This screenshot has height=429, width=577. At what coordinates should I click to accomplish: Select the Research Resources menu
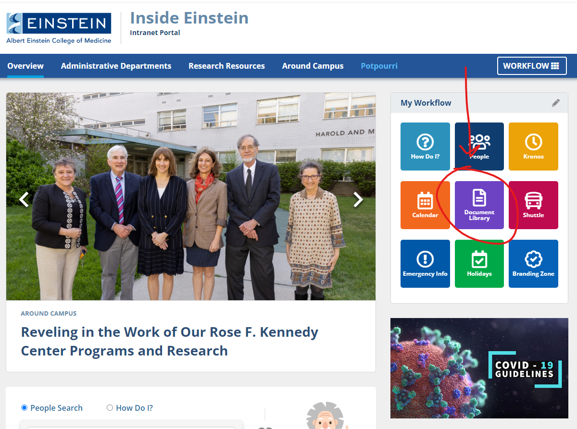226,65
